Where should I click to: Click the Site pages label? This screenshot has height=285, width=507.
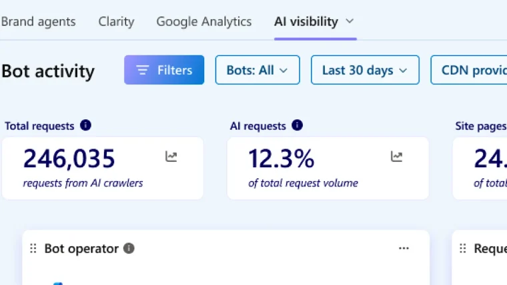481,126
